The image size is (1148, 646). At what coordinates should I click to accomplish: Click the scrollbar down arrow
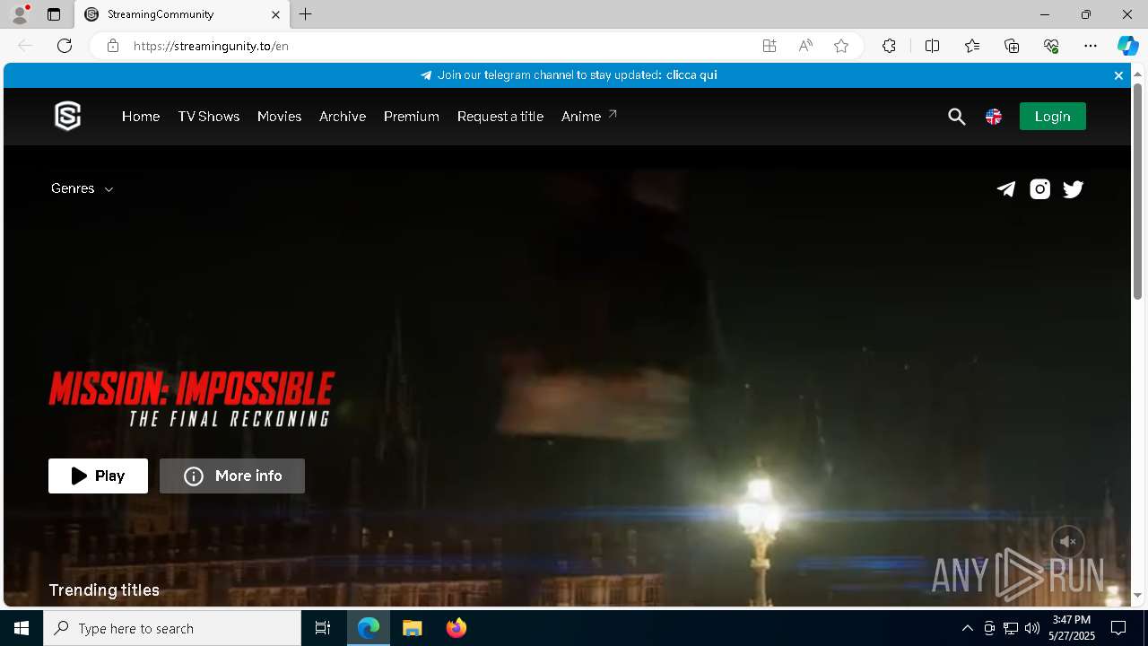(x=1137, y=595)
